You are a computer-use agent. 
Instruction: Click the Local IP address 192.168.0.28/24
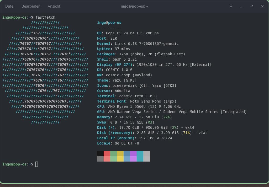coord(155,138)
